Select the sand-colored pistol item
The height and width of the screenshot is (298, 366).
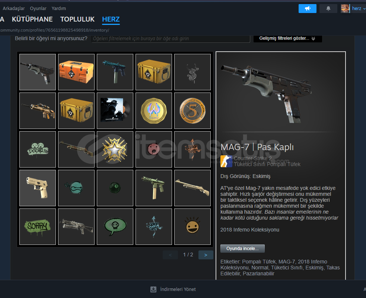[x=38, y=188]
